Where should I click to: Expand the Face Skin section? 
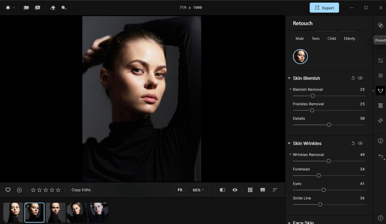tap(289, 223)
